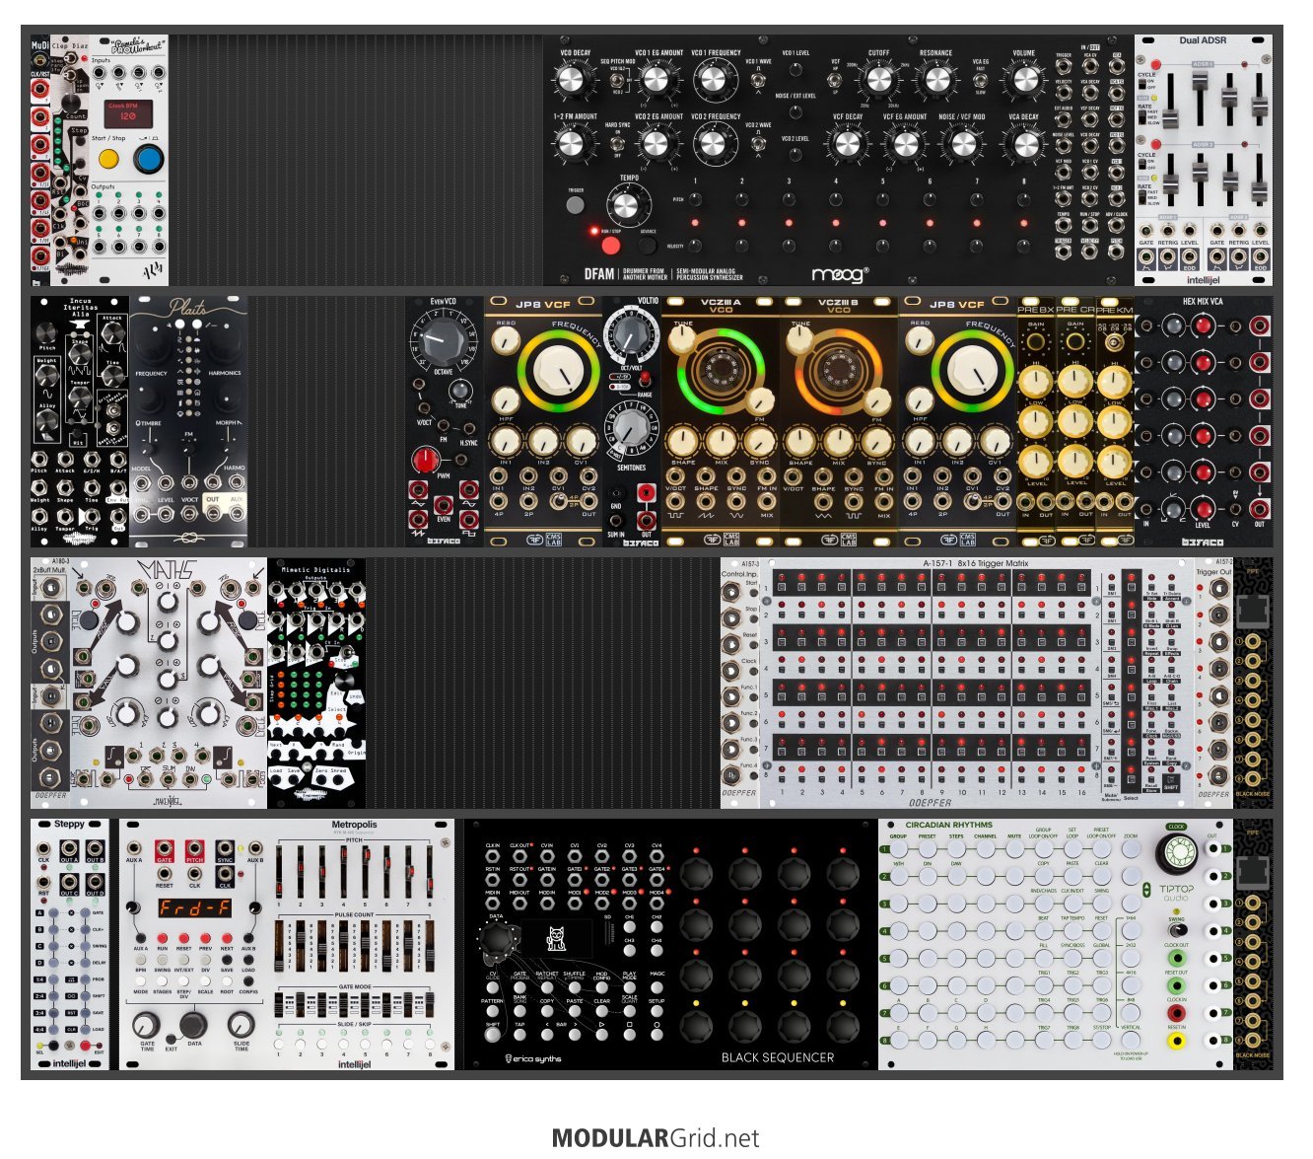Click the "Frd-F" display on Metropolis

point(194,908)
